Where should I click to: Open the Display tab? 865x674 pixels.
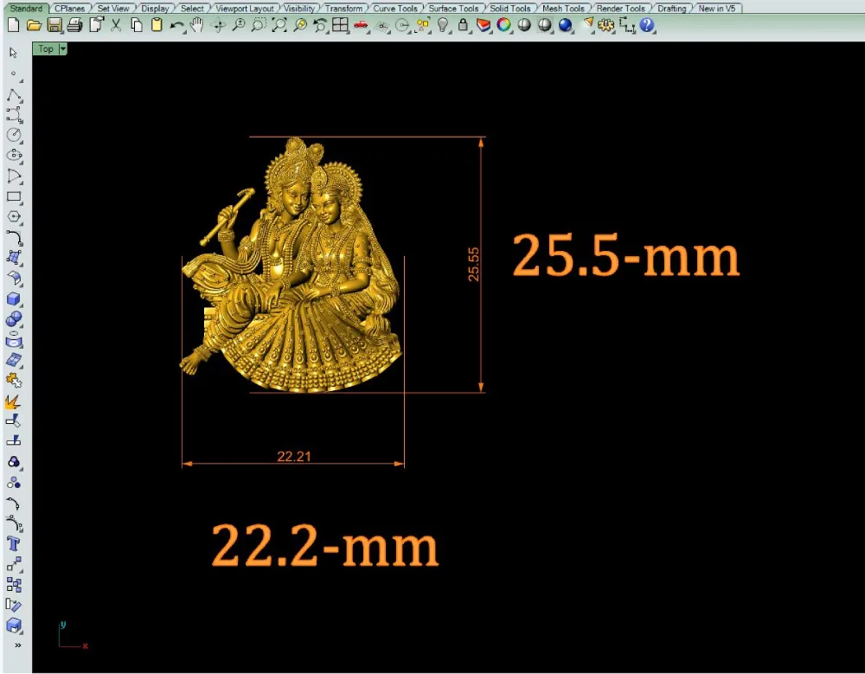(155, 9)
